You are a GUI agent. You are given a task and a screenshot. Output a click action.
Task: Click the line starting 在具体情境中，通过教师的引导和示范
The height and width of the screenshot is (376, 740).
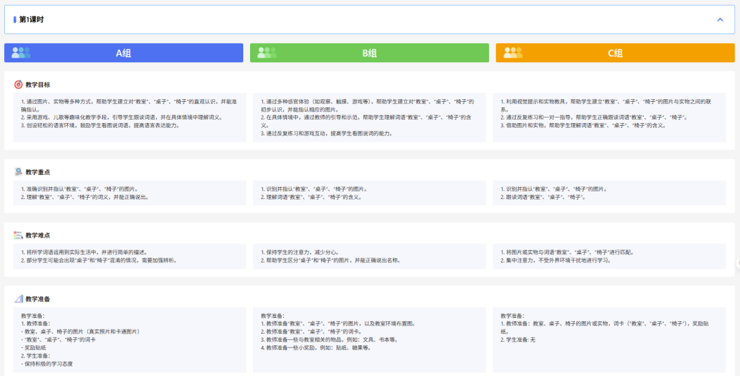pyautogui.click(x=367, y=121)
